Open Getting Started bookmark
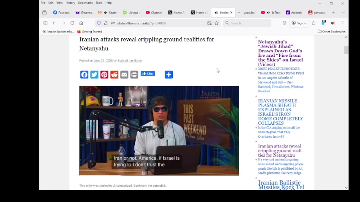This screenshot has height=202, width=360. pyautogui.click(x=89, y=32)
